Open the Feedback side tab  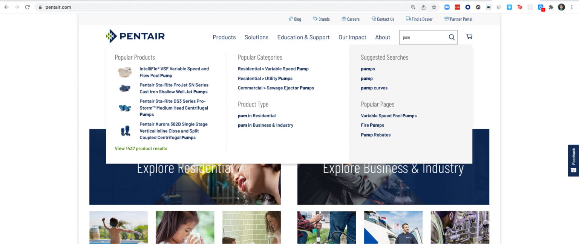573,161
